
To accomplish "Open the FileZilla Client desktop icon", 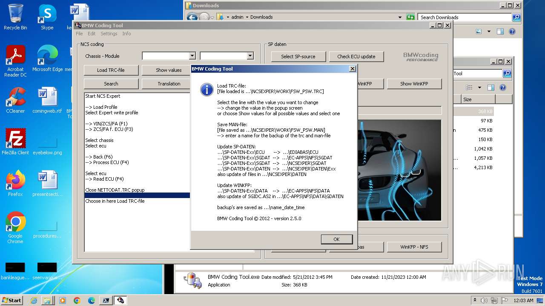I will click(15, 142).
